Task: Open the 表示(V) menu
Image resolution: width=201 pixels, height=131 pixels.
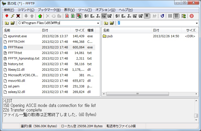Action: [69, 10]
